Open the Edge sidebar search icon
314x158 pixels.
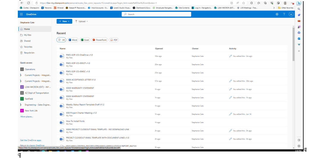point(299,9)
